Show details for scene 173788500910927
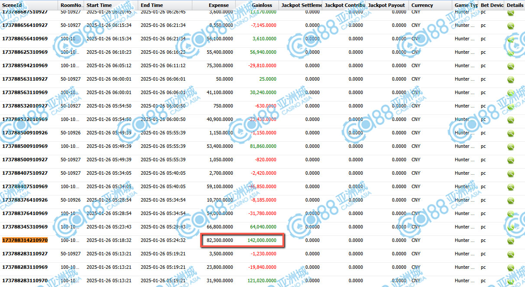 [x=511, y=160]
